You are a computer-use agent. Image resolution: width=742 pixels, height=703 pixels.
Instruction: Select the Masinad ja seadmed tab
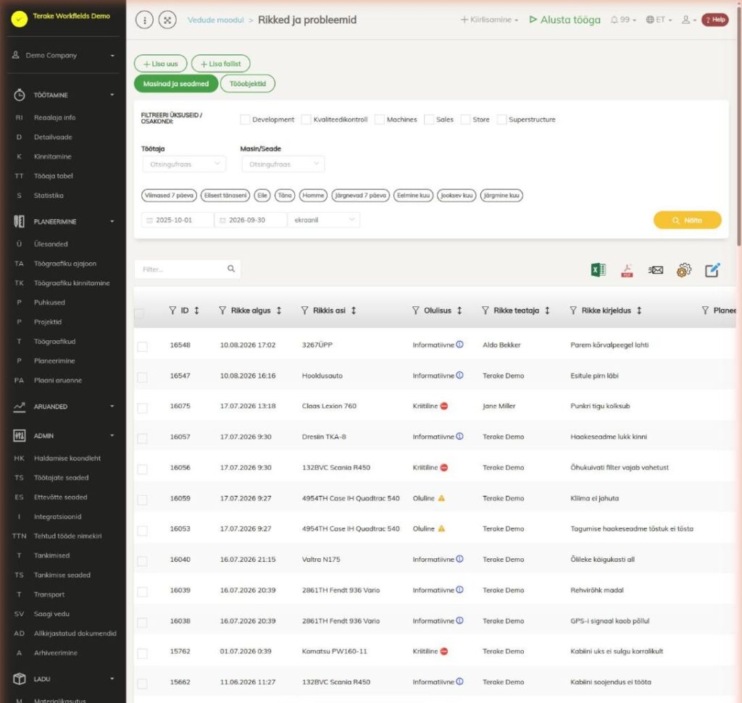click(176, 84)
